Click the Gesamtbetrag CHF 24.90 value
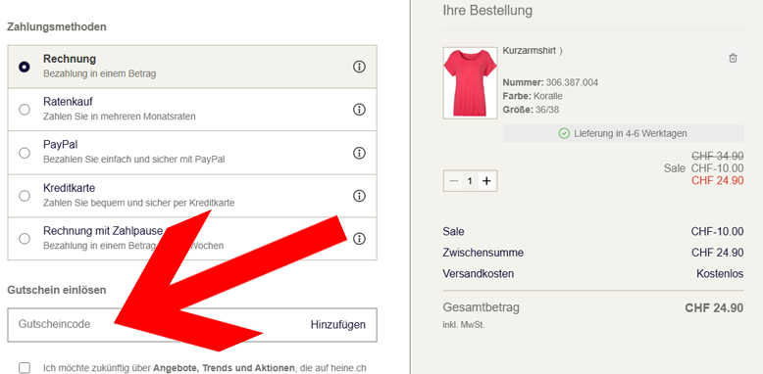763x374 pixels. 714,308
